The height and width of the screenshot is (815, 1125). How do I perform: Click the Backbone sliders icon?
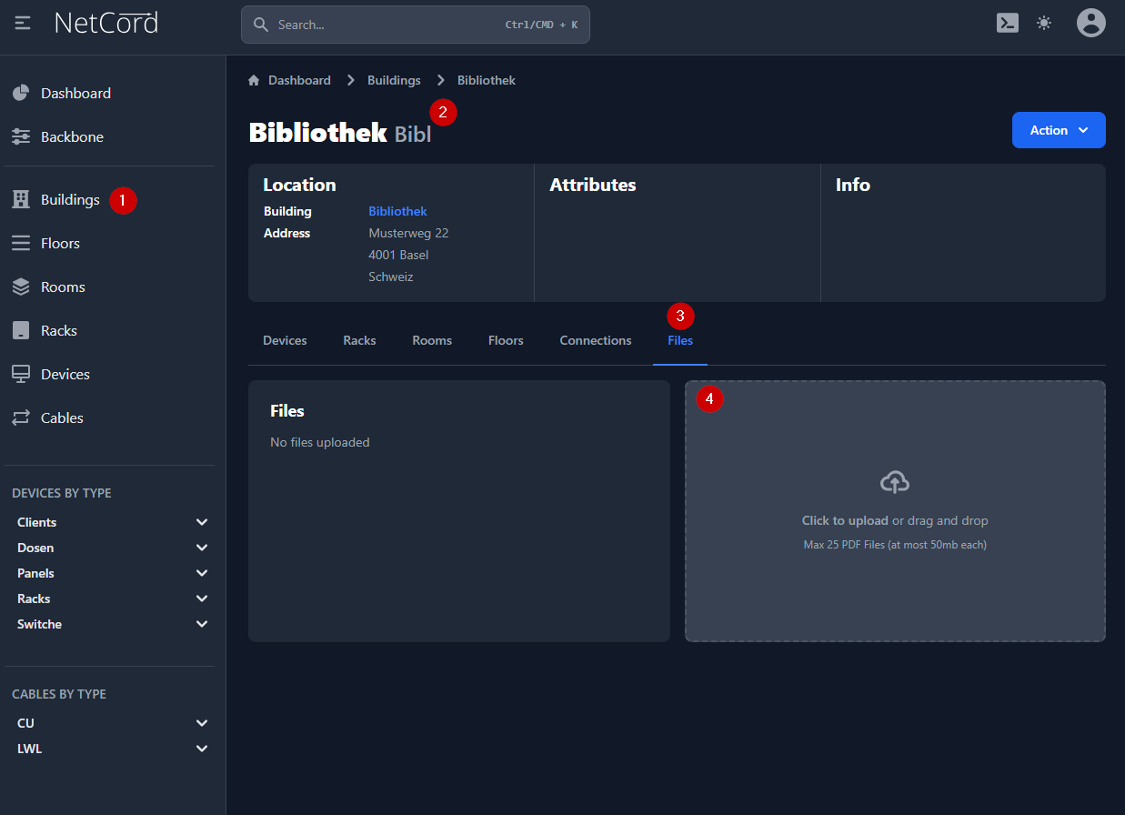coord(21,136)
